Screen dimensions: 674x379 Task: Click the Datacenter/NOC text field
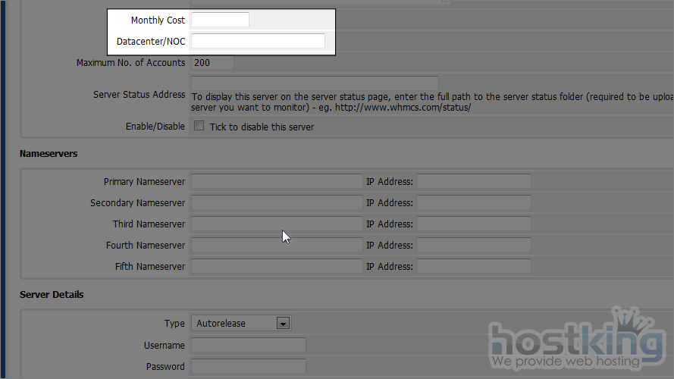(x=258, y=41)
